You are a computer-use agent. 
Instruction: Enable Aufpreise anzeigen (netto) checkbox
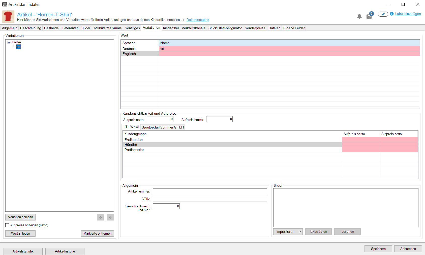pyautogui.click(x=8, y=225)
